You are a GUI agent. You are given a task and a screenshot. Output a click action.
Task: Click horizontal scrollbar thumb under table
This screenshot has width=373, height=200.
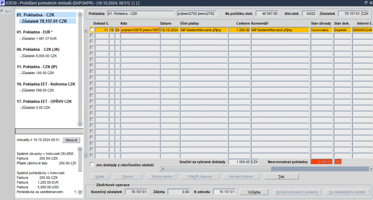218,169
